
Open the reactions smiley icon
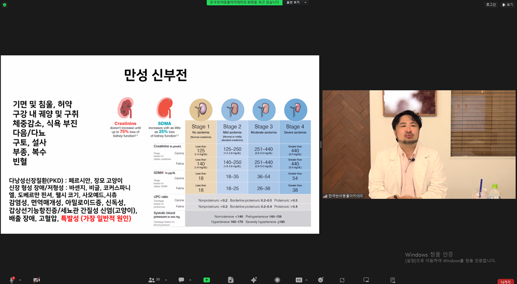coord(321,280)
